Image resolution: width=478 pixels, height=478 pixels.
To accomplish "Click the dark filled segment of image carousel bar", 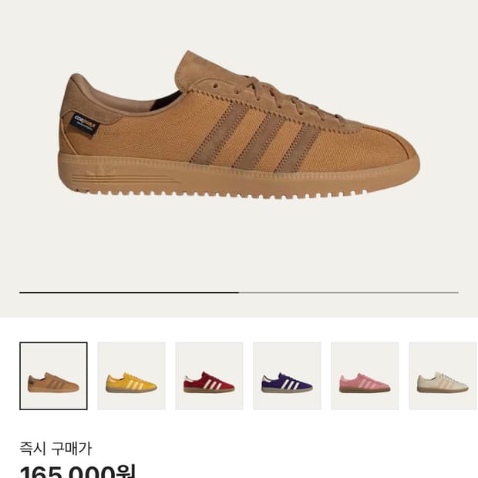I will click(x=130, y=292).
